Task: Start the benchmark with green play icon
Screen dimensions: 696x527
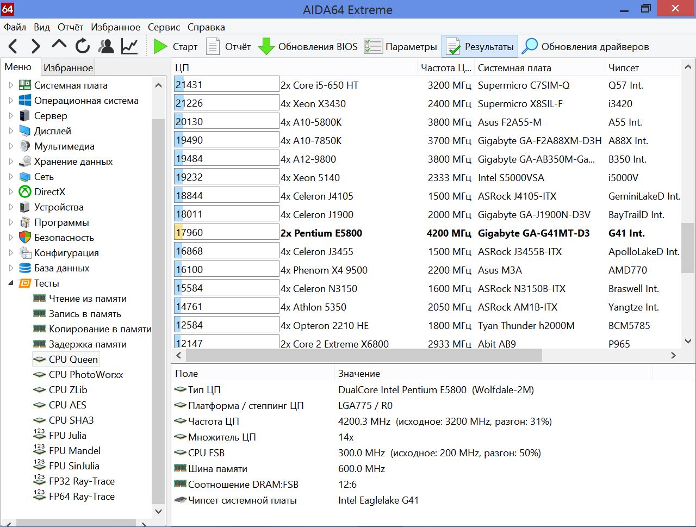Action: [x=160, y=47]
